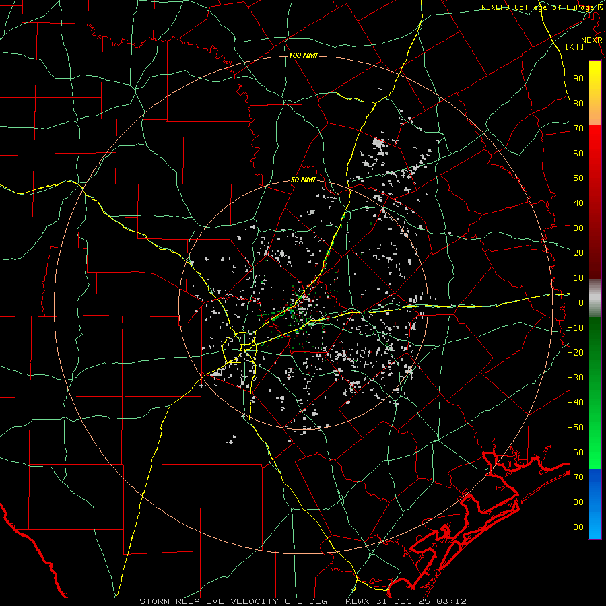Click the 80 value on velocity scale
This screenshot has width=606, height=606.
coord(578,103)
